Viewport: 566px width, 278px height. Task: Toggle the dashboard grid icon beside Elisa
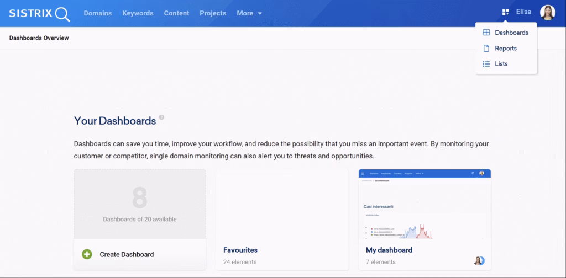tap(505, 12)
